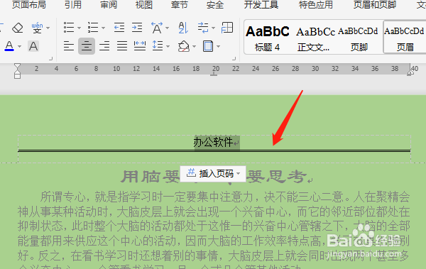Open the 特色应用 tab
The width and height of the screenshot is (426, 269).
[x=316, y=5]
